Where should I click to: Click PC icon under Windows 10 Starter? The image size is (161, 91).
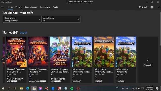click(73, 77)
